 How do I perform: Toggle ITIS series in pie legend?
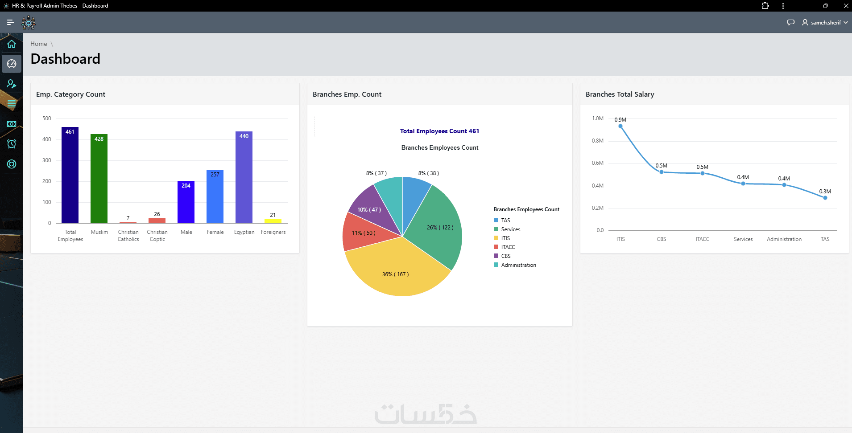click(x=502, y=238)
